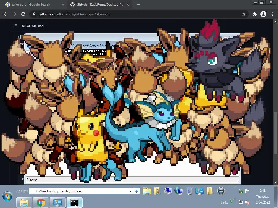Expand the desktop toolbar overflow chevron

point(234,187)
